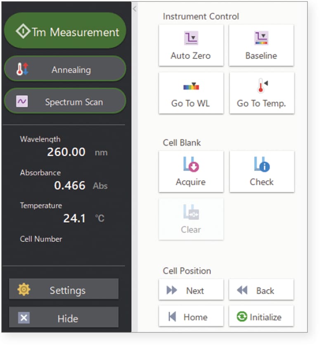322x348 pixels.
Task: Click the Cell Position heading
Action: (x=187, y=271)
